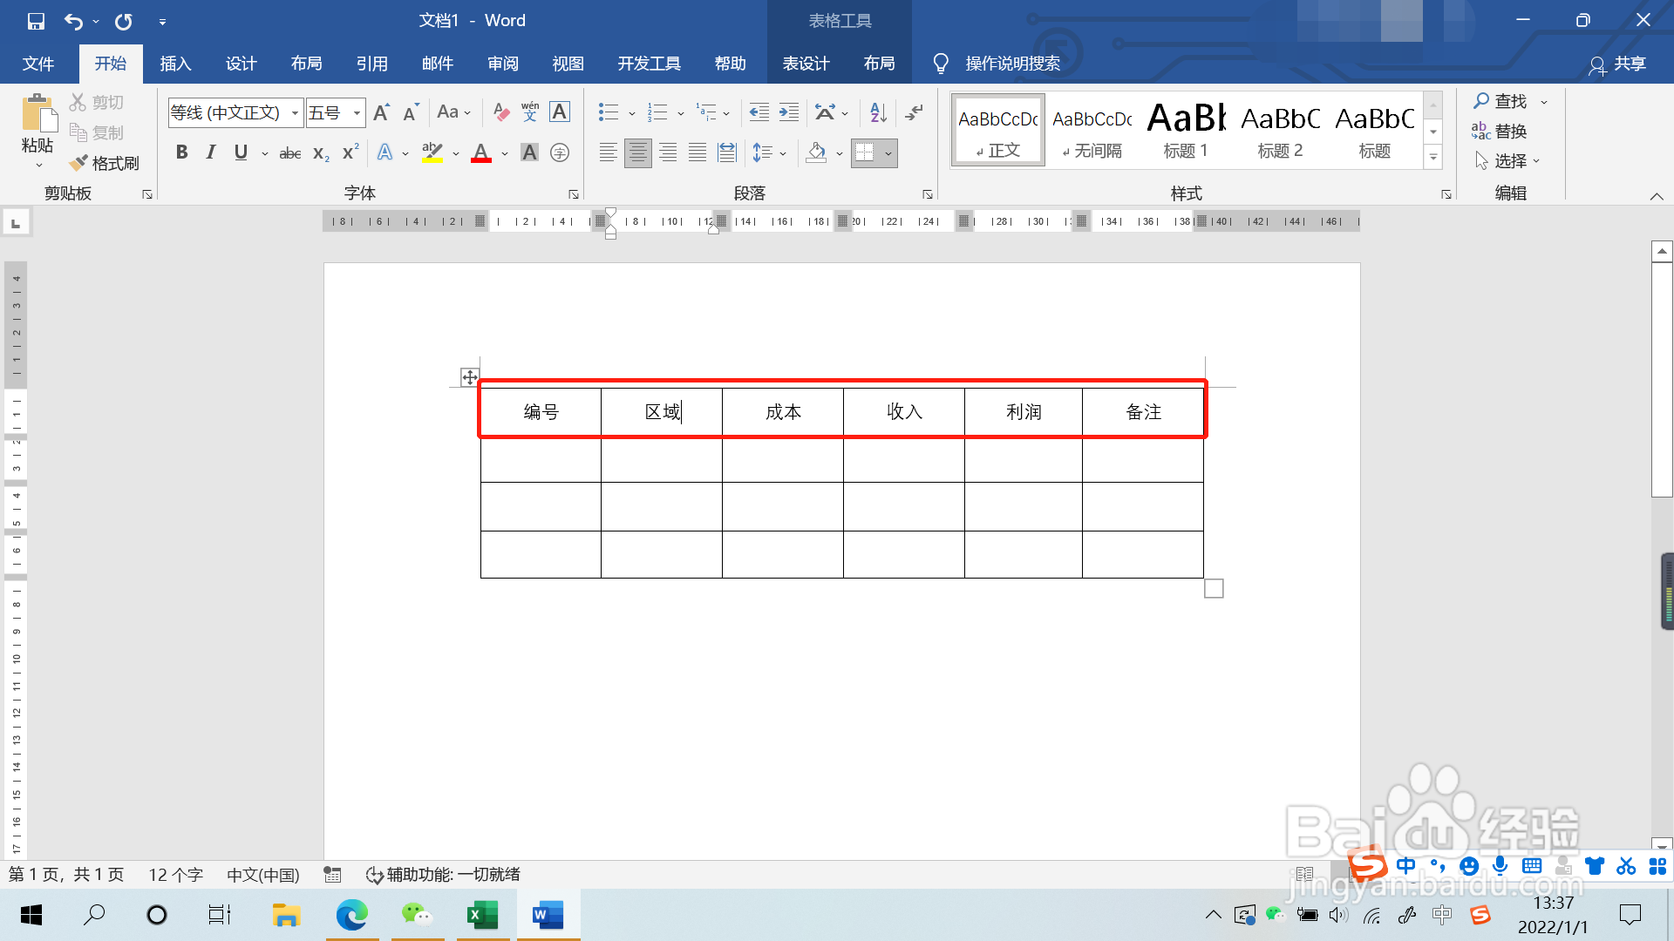
Task: Click the Increase Indent icon
Action: click(789, 112)
